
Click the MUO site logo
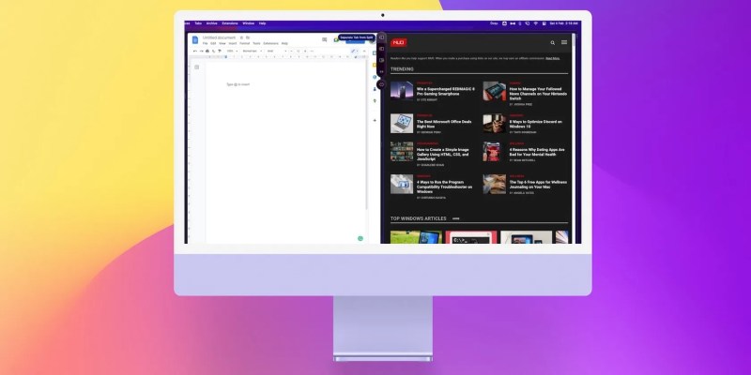click(x=398, y=42)
